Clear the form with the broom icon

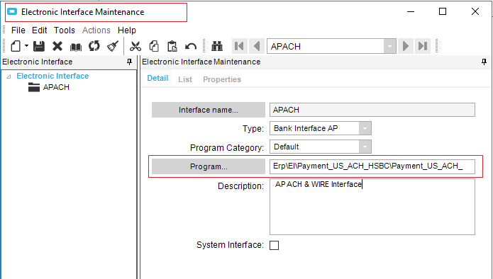tap(113, 47)
